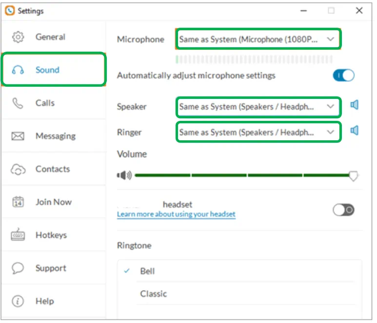The width and height of the screenshot is (377, 323).
Task: Click the Hotkeys keyboard icon
Action: point(18,235)
